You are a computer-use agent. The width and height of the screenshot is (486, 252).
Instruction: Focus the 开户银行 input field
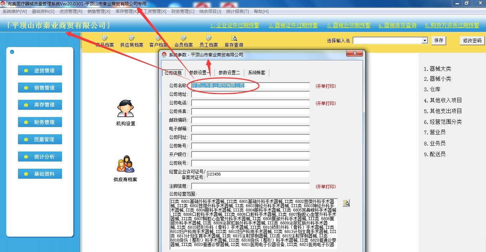point(250,155)
